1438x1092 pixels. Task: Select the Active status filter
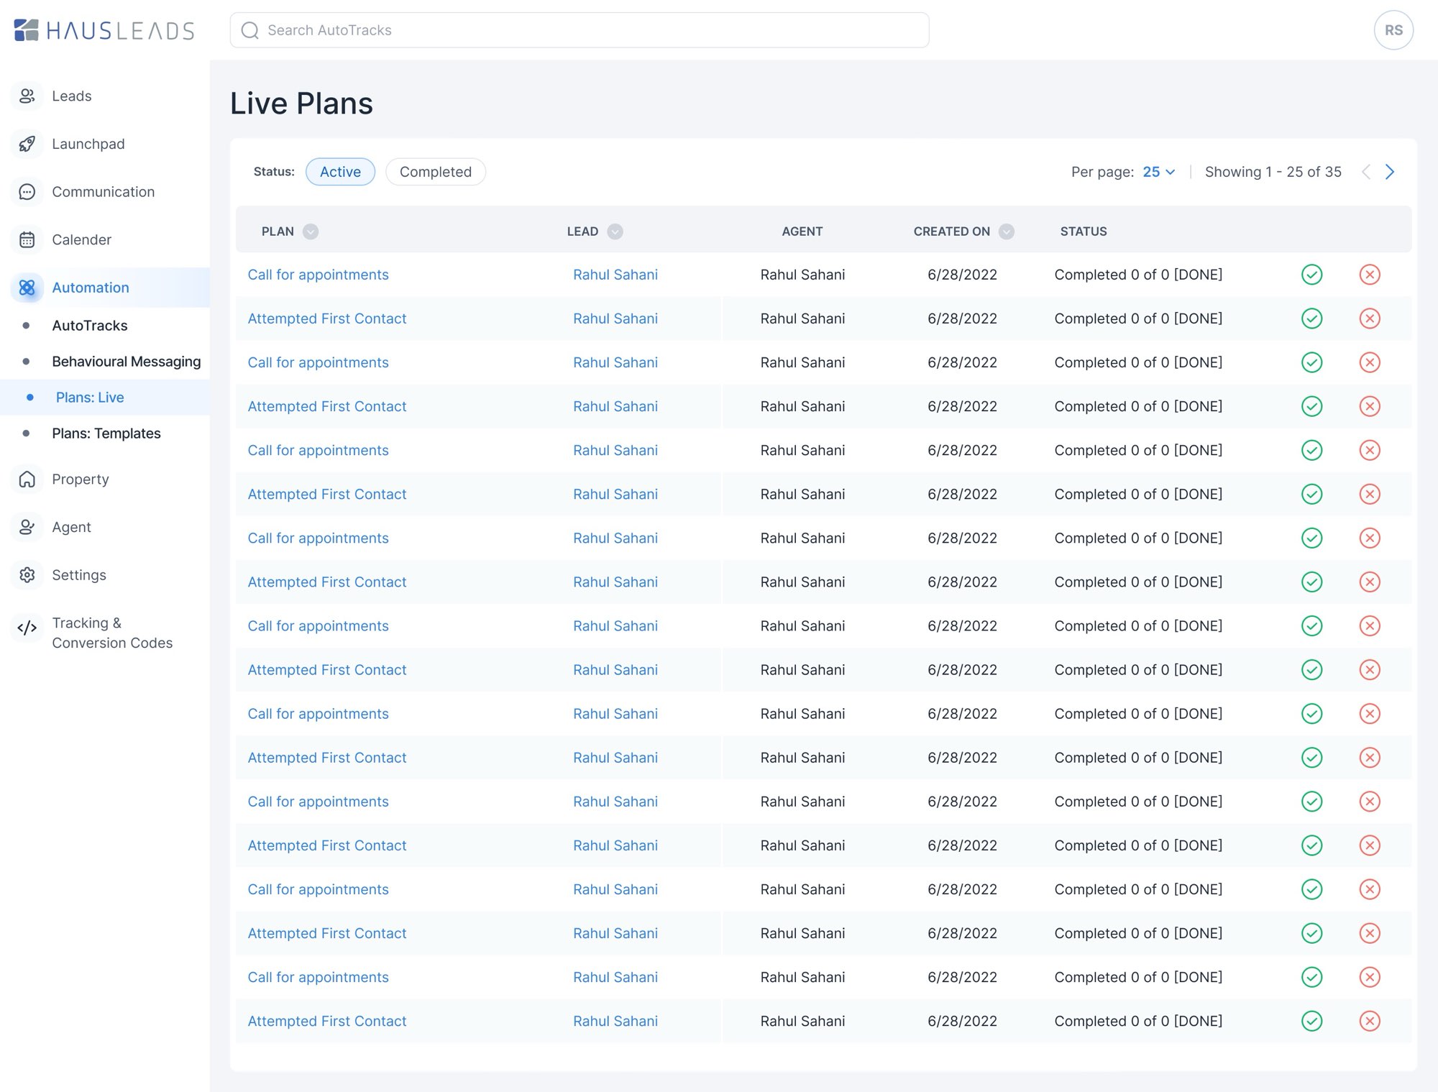pyautogui.click(x=340, y=172)
